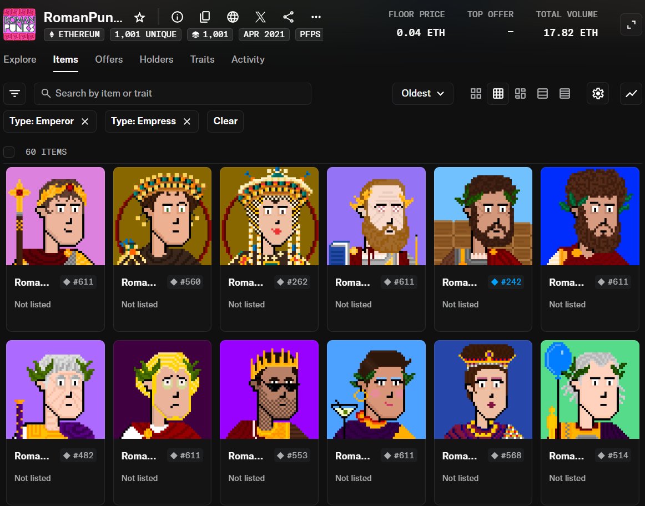The width and height of the screenshot is (645, 506).
Task: Open the more options ellipsis menu
Action: tap(316, 17)
